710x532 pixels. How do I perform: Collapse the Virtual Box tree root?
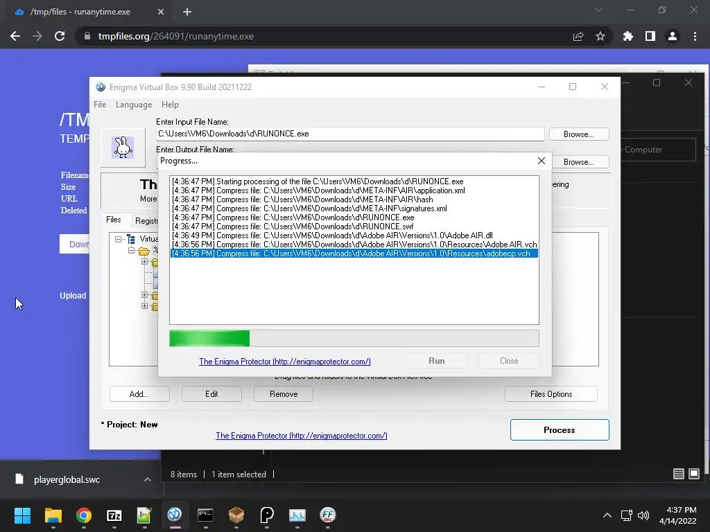pyautogui.click(x=118, y=239)
